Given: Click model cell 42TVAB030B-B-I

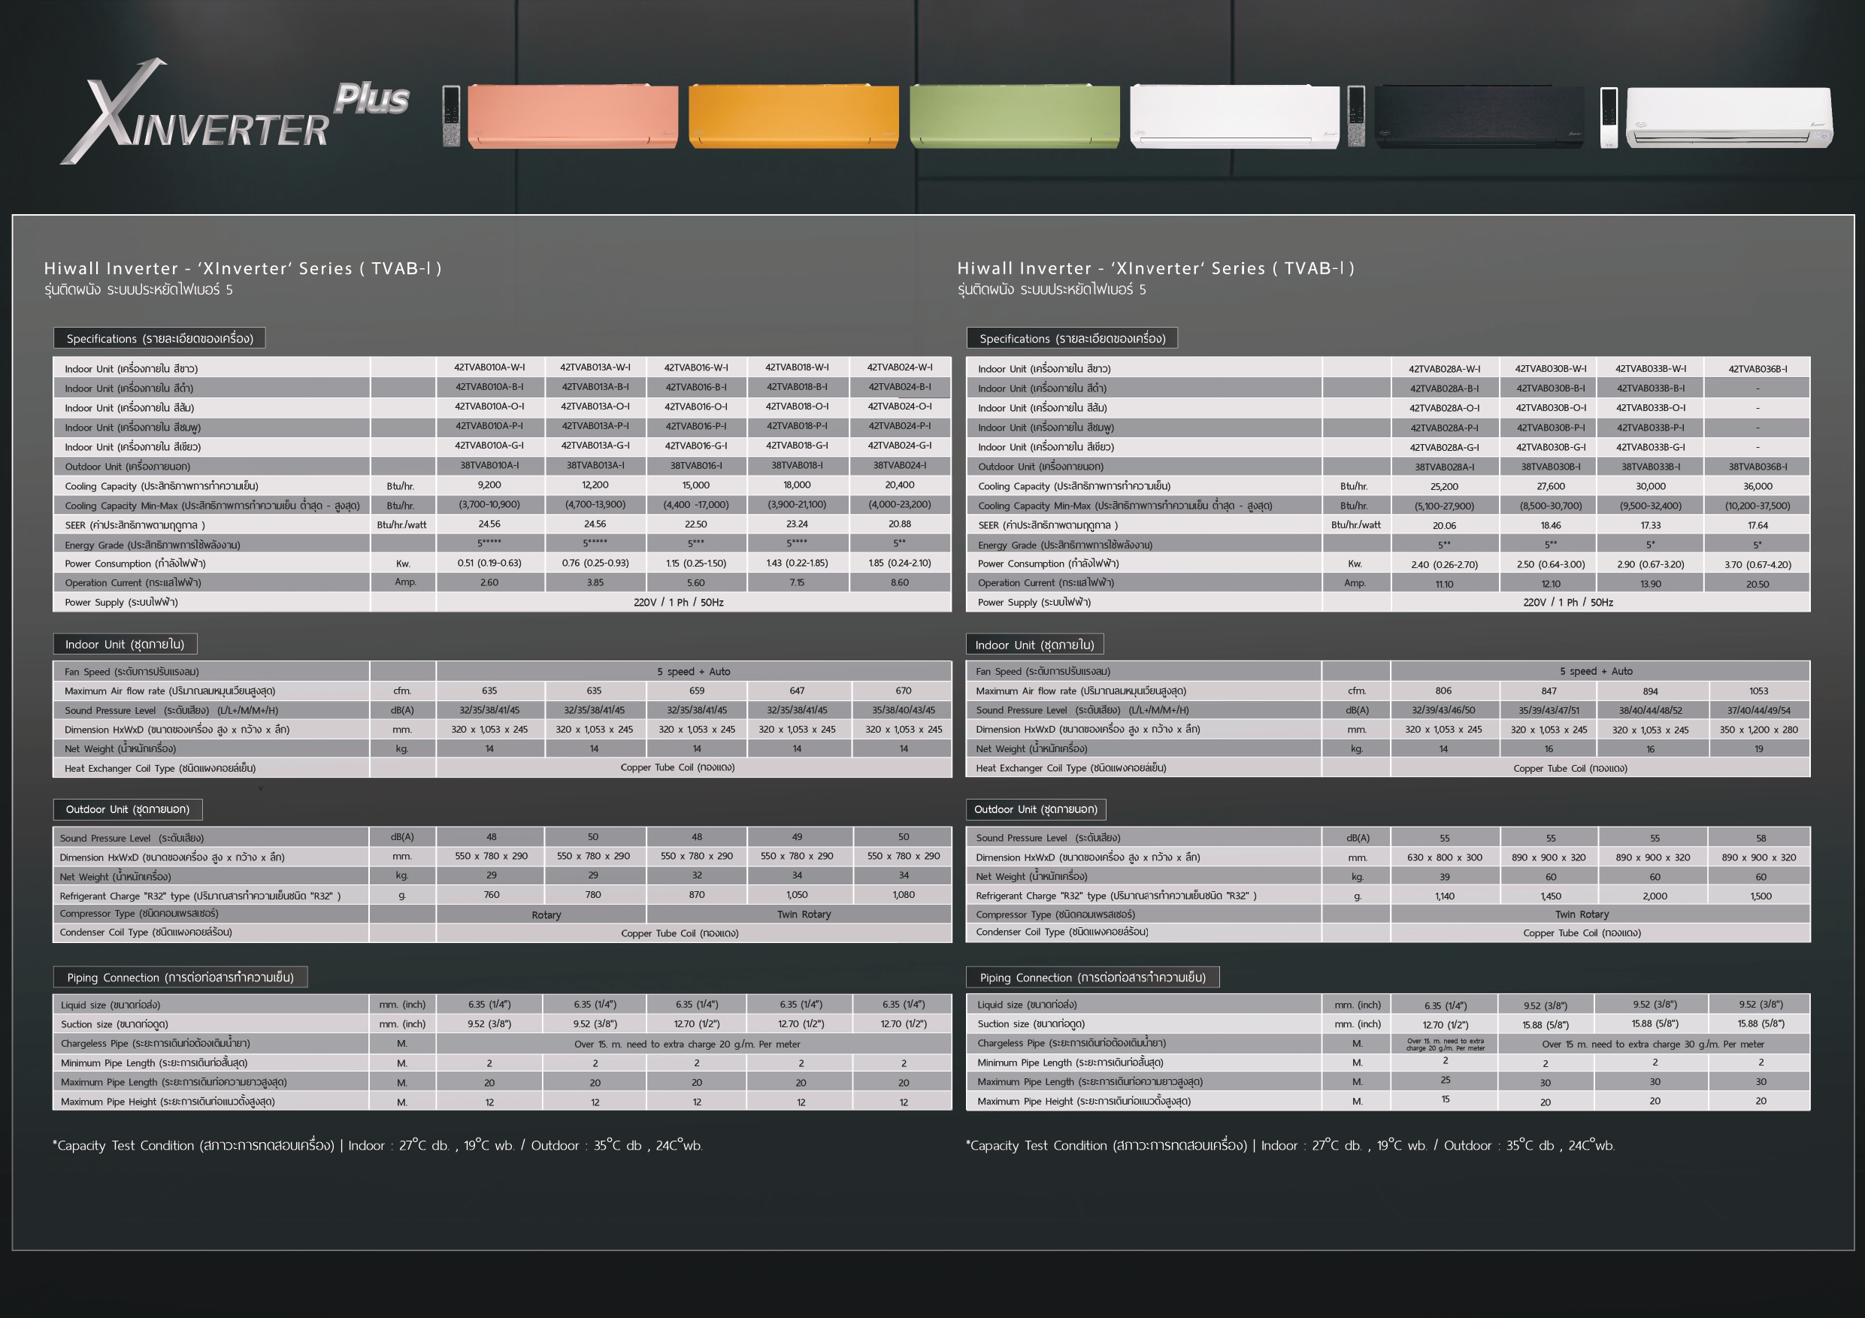Looking at the screenshot, I should (1550, 388).
